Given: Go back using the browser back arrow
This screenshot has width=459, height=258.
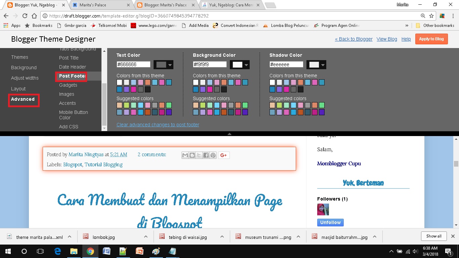Looking at the screenshot, I should coord(6,16).
